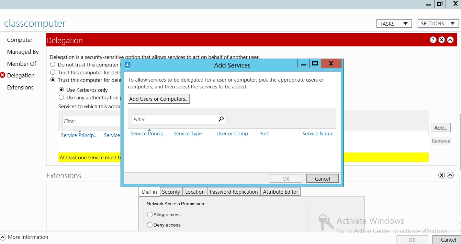Open the SECTIONS dropdown
Screen dimensions: 461x244
click(x=438, y=24)
